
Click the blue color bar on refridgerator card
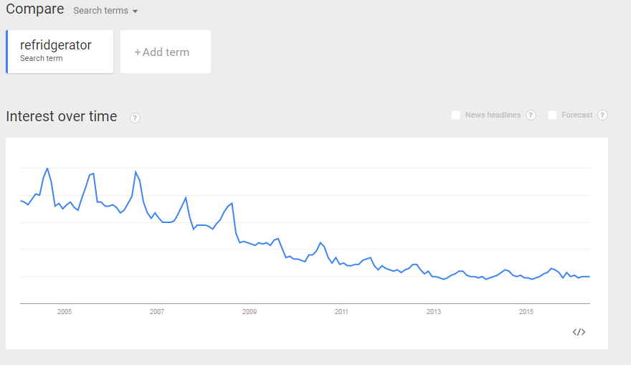point(7,52)
